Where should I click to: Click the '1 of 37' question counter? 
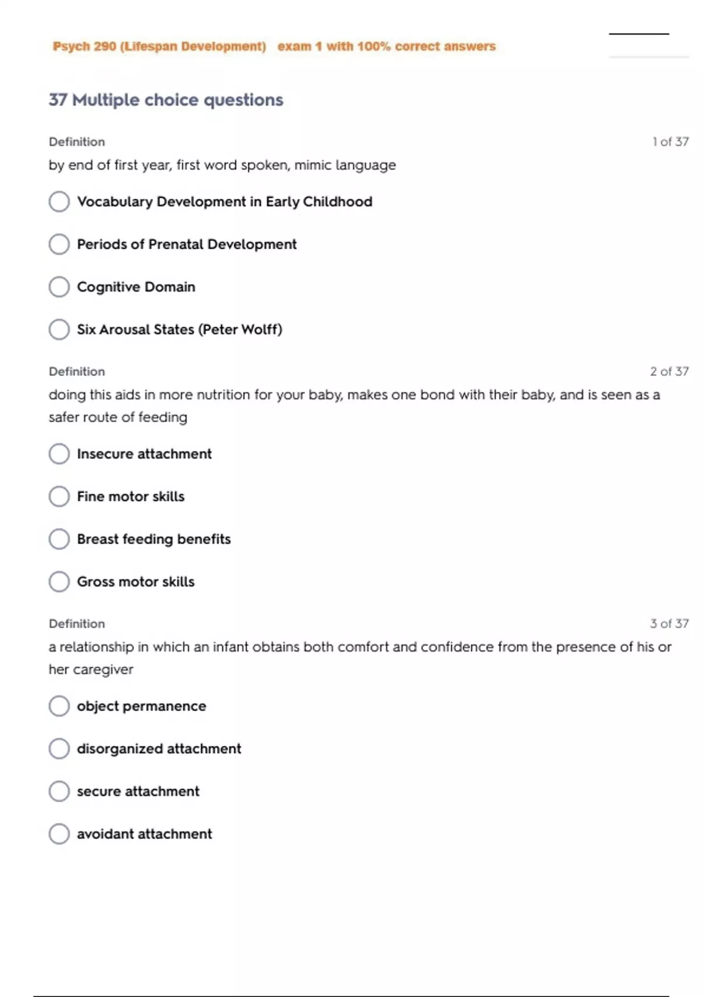pyautogui.click(x=670, y=142)
